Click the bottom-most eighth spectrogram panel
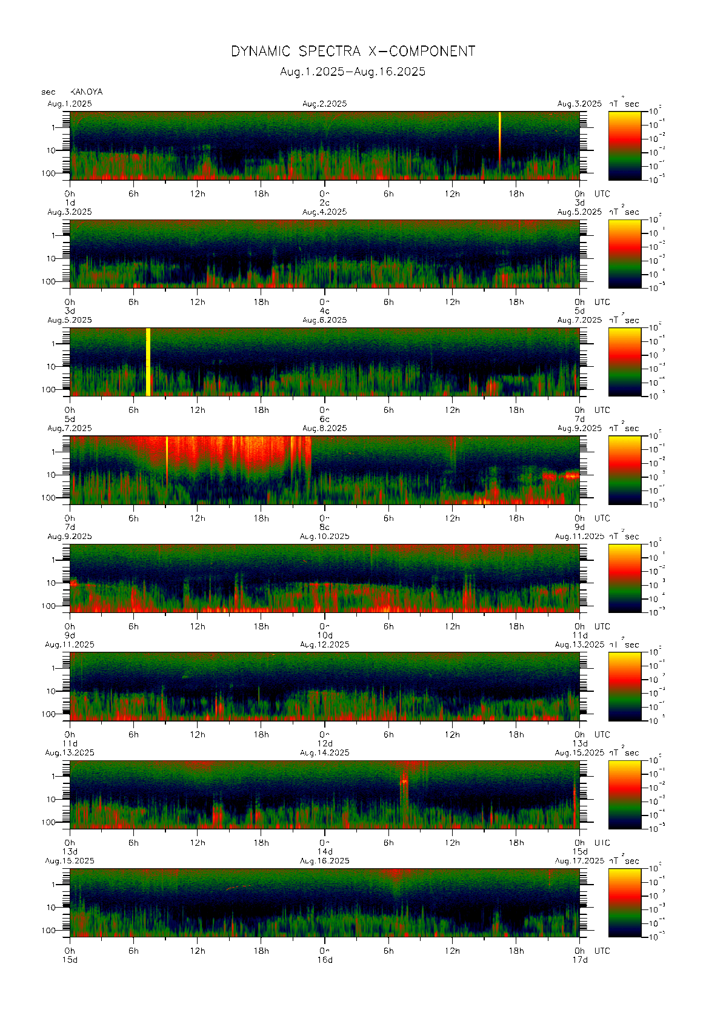This screenshot has height=1018, width=706. 324,903
